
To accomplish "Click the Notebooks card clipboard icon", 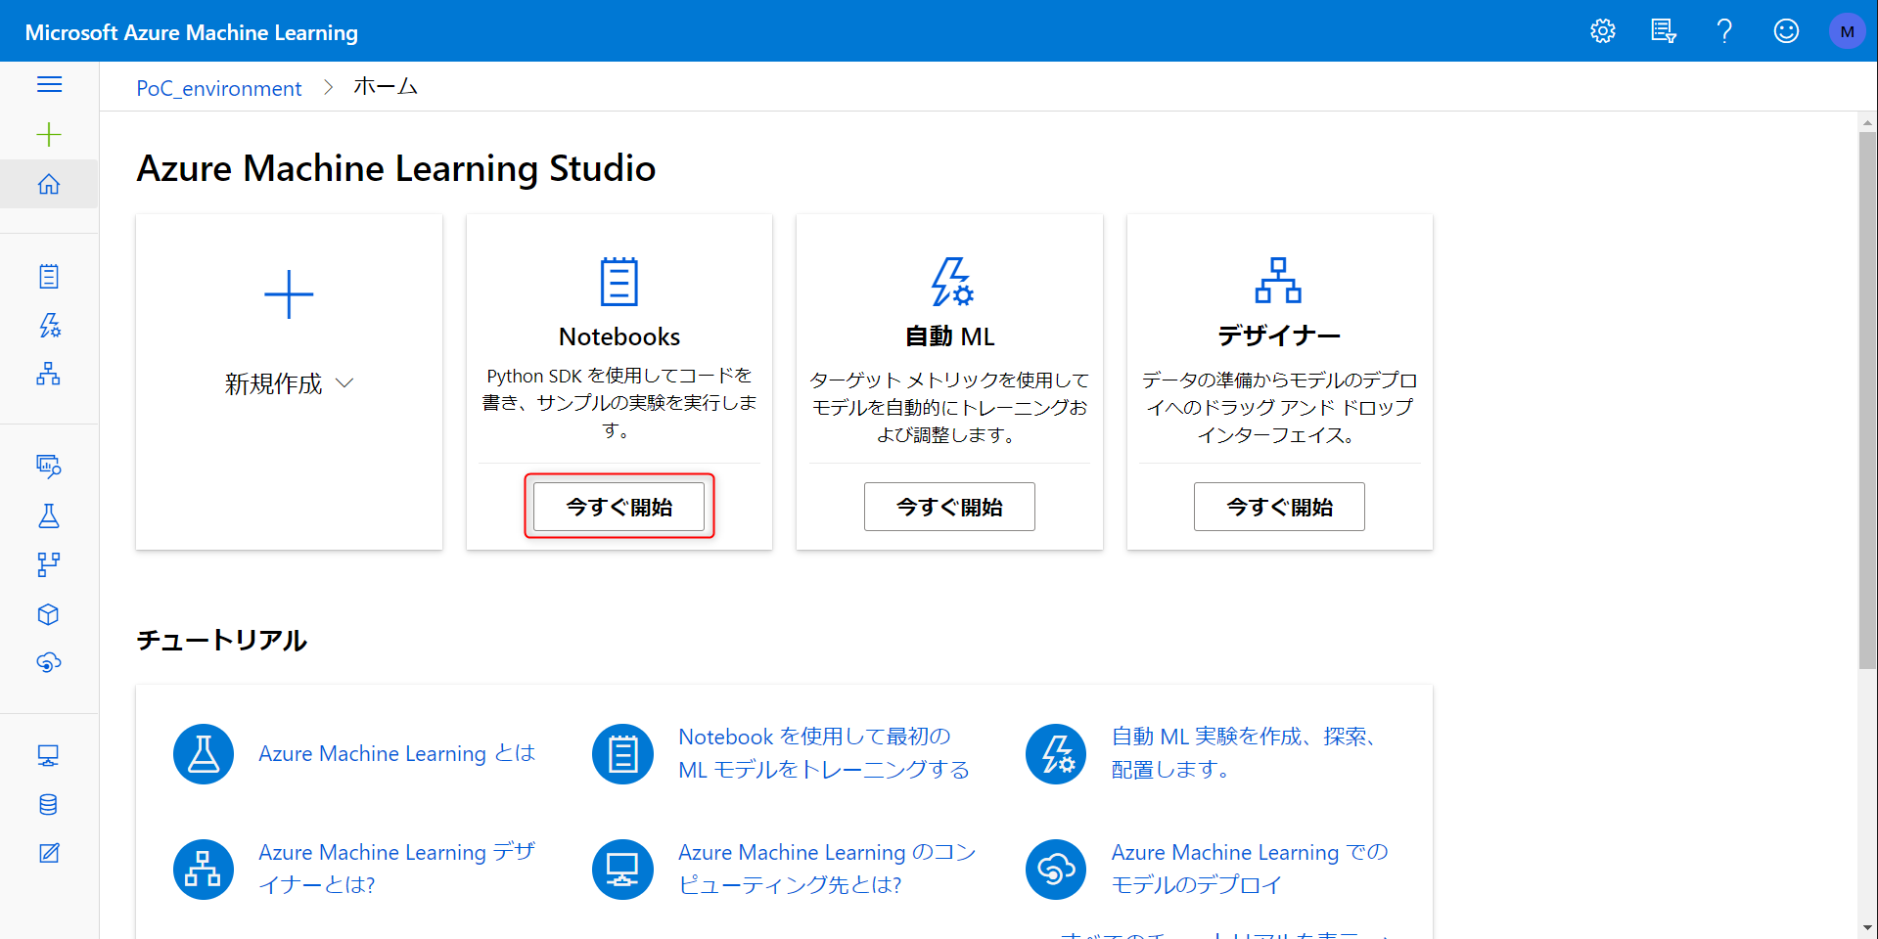I will click(x=619, y=282).
